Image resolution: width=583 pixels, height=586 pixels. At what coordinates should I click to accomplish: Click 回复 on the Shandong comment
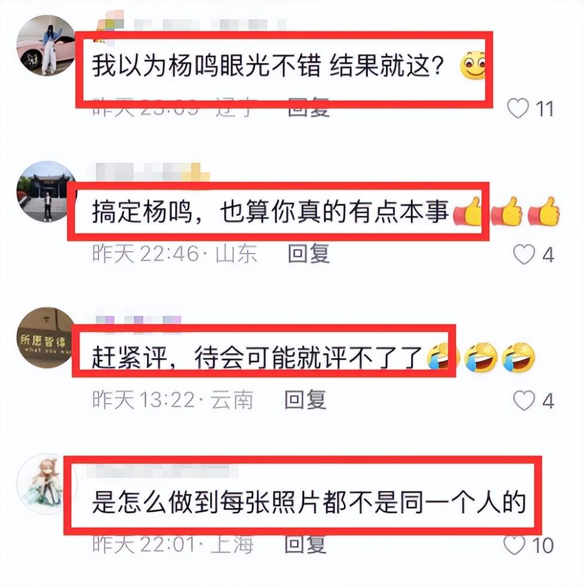coord(309,254)
